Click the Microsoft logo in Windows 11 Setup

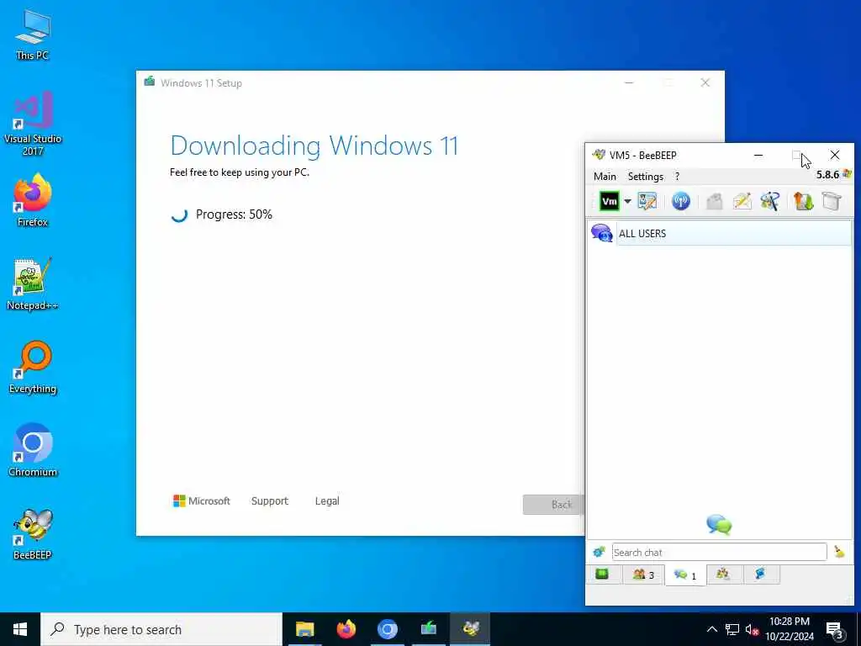pyautogui.click(x=202, y=501)
